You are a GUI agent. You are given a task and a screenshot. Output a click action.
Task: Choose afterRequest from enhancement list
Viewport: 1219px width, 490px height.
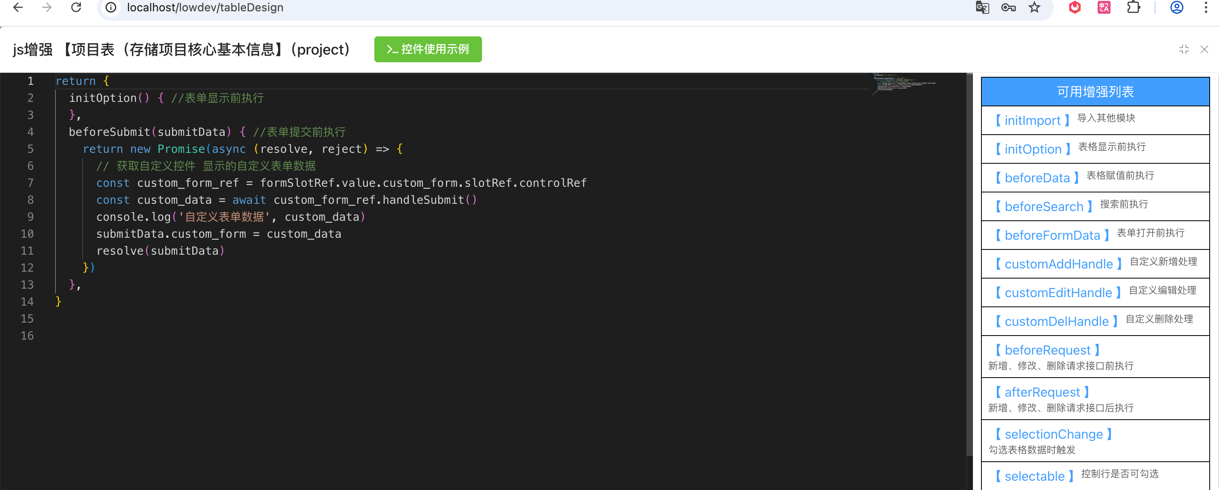[x=1042, y=392]
